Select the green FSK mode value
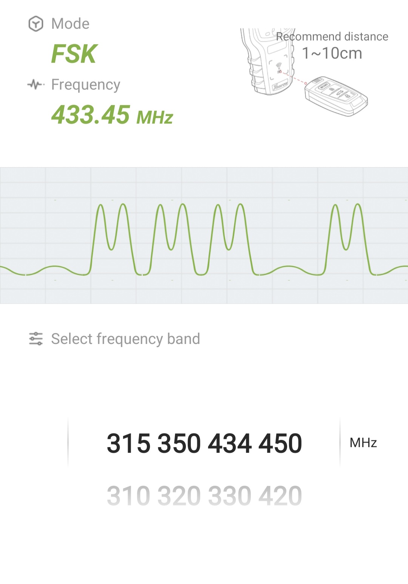This screenshot has width=408, height=584. pyautogui.click(x=74, y=54)
